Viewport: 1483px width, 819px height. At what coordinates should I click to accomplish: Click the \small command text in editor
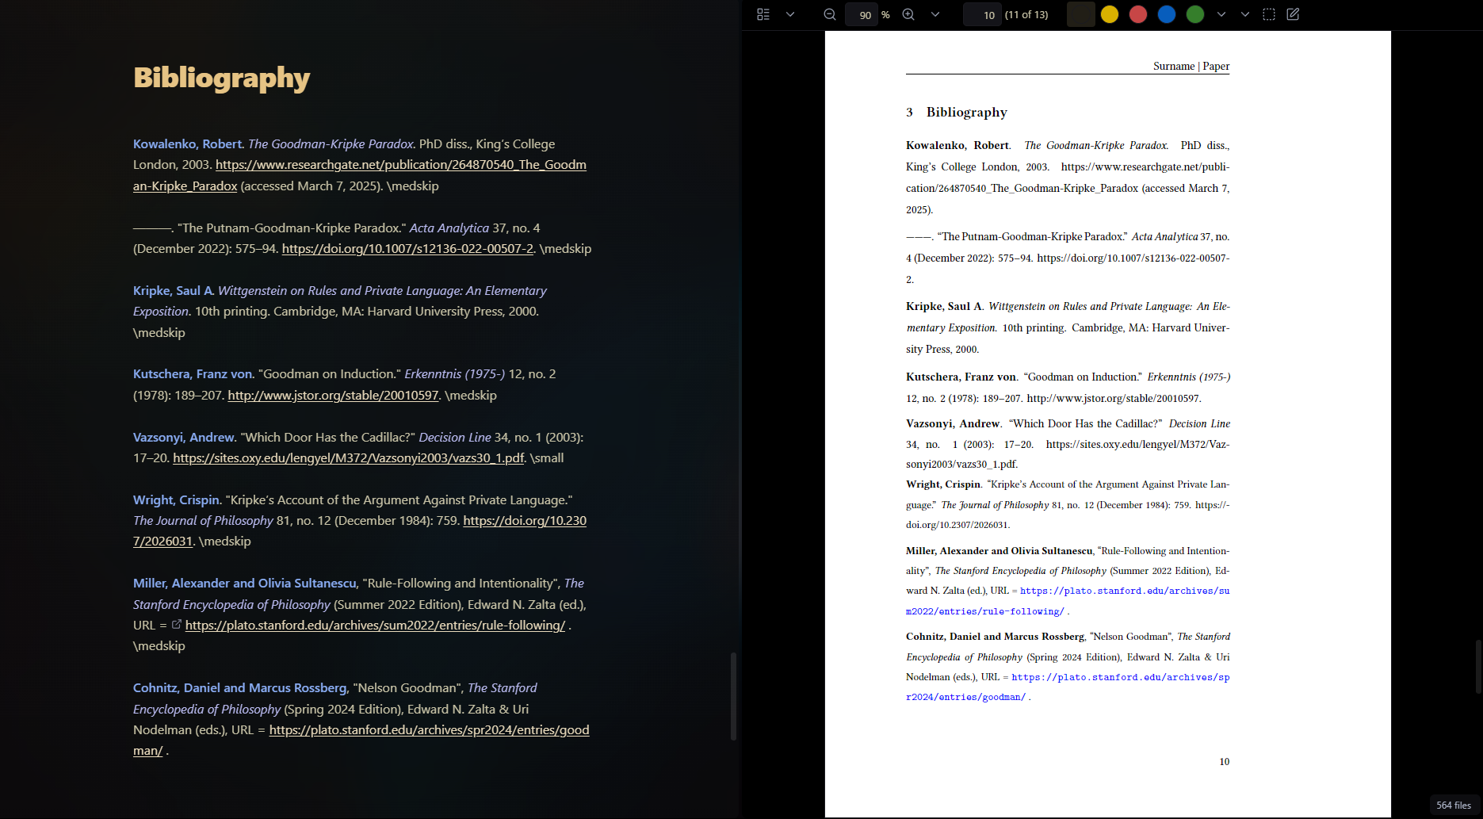[547, 457]
